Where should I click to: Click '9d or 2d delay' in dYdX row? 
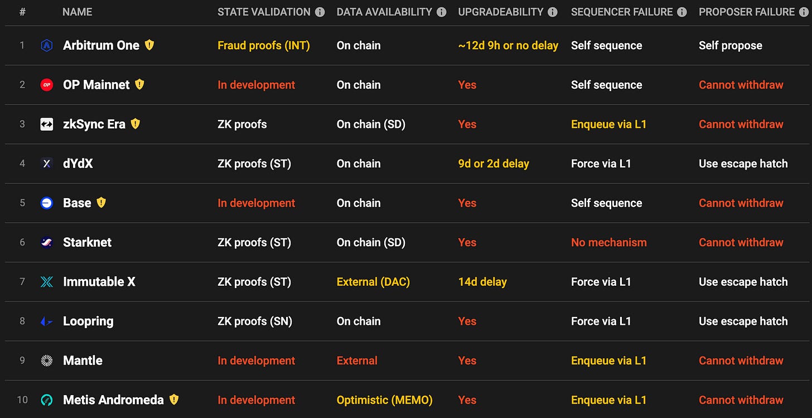[x=494, y=164]
